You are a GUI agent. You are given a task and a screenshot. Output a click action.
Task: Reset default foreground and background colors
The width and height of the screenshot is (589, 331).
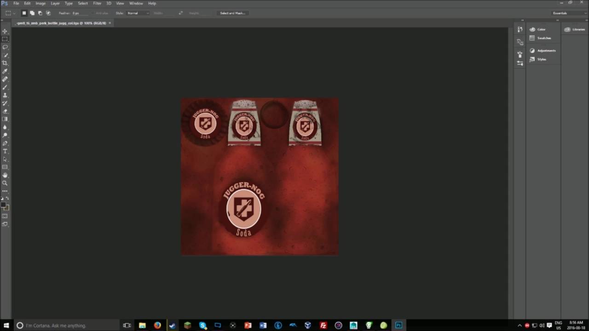coord(2,198)
